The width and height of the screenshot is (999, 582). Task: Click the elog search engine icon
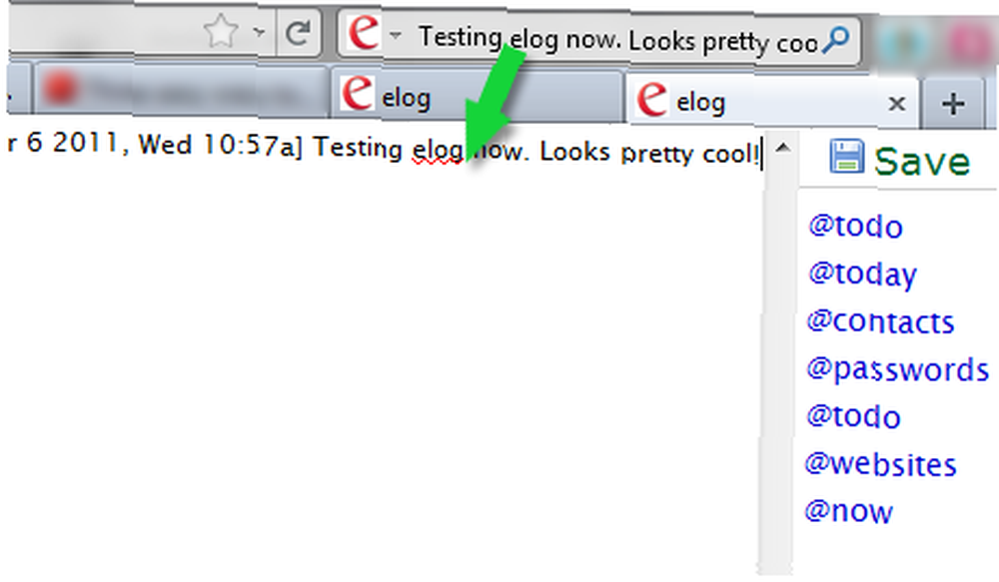pos(364,31)
